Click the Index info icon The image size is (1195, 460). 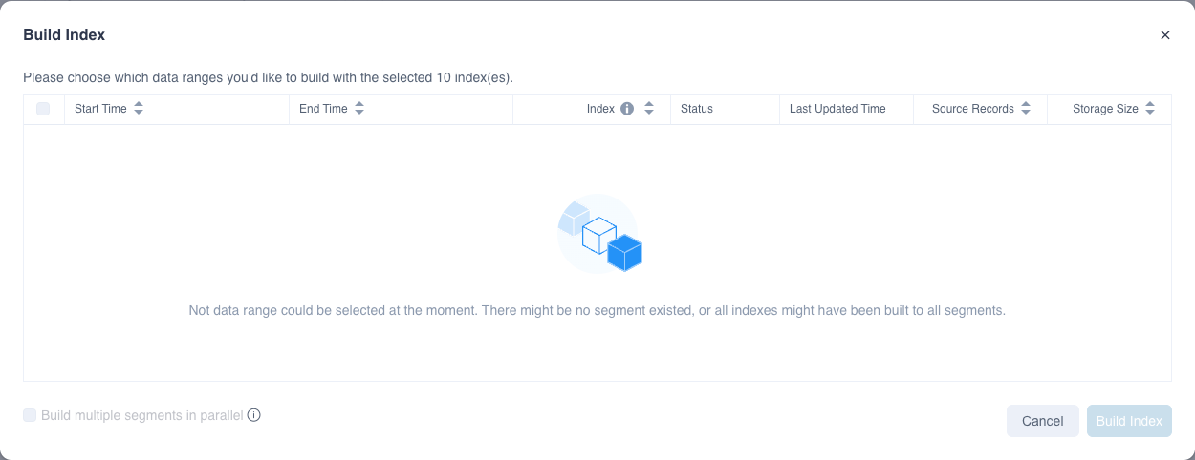tap(627, 109)
